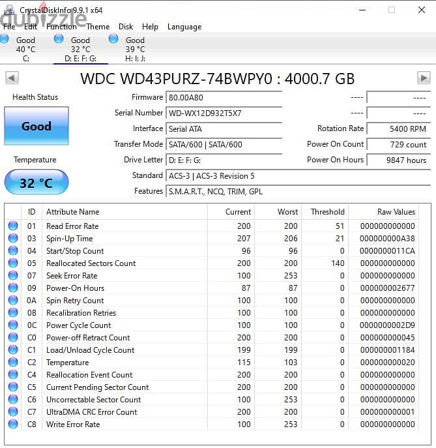Image resolution: width=436 pixels, height=448 pixels.
Task: Click the Power On Count 729 value
Action: [x=399, y=145]
